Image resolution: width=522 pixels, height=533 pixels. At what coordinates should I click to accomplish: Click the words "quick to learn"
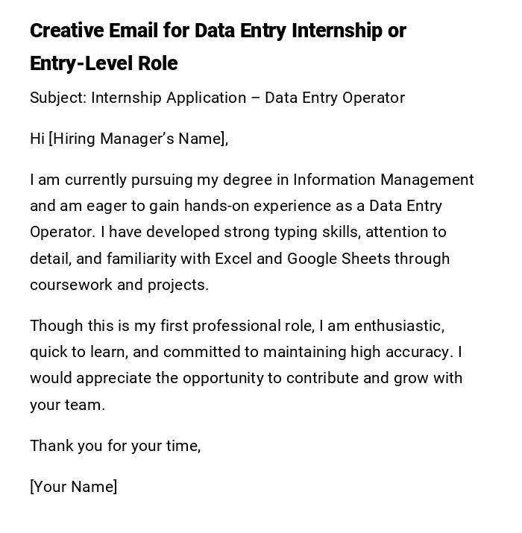(x=73, y=352)
